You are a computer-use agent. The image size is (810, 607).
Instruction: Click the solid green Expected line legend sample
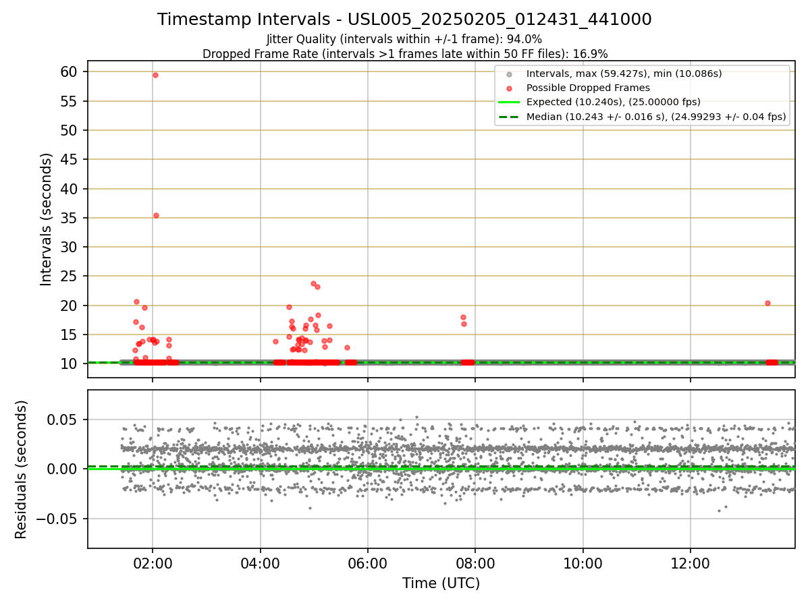(510, 103)
